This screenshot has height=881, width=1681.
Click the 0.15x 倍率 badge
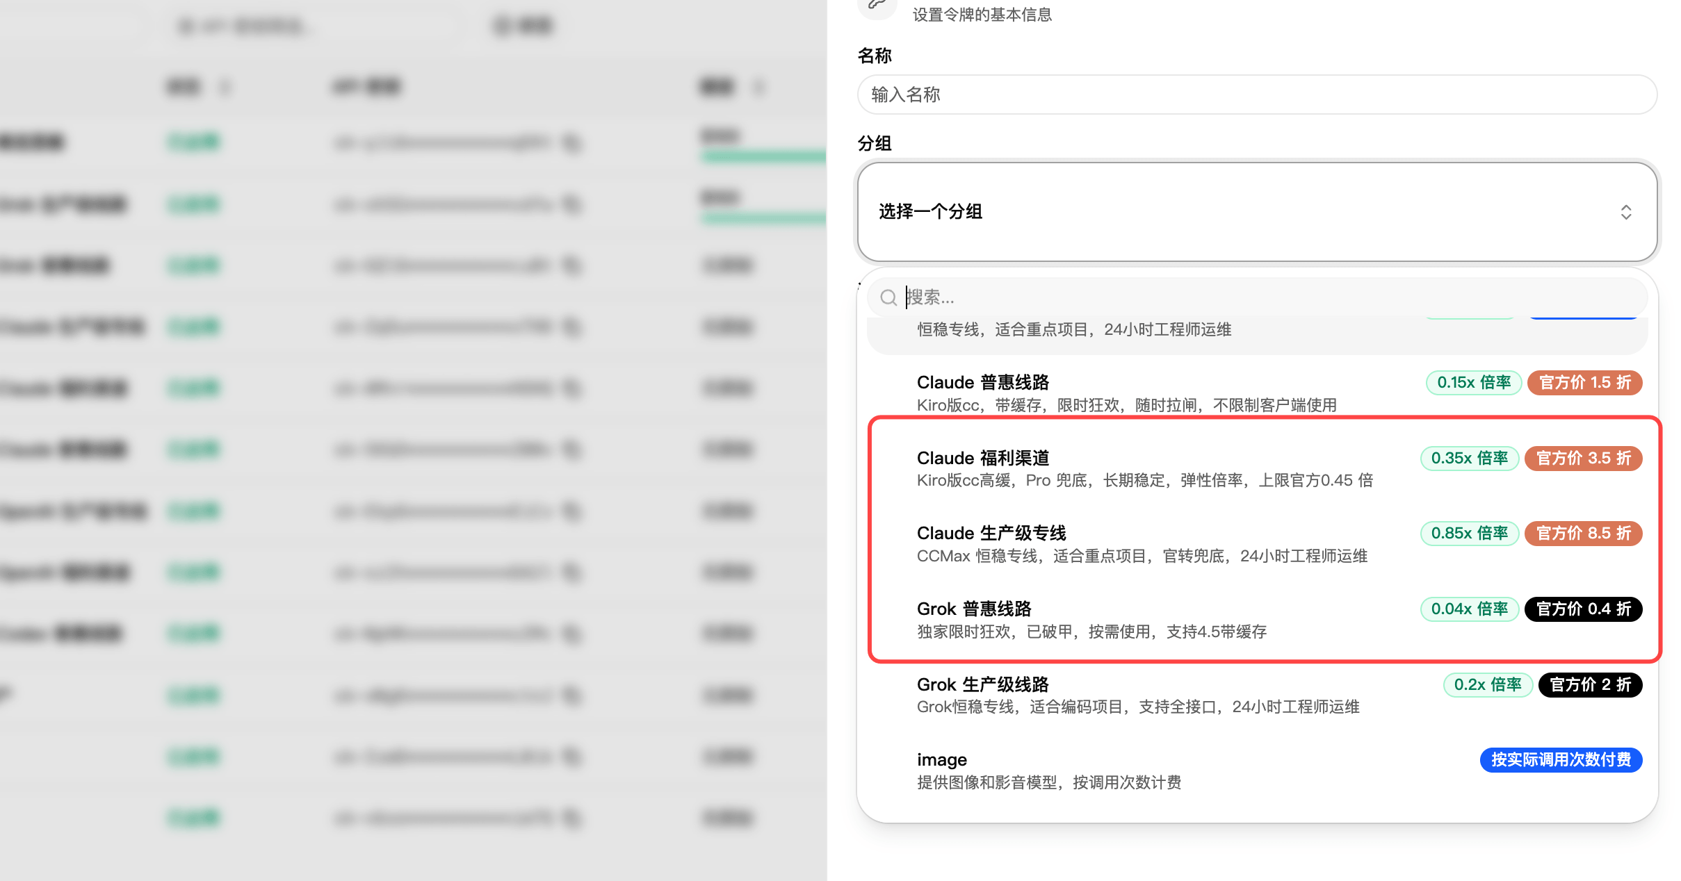[1474, 382]
